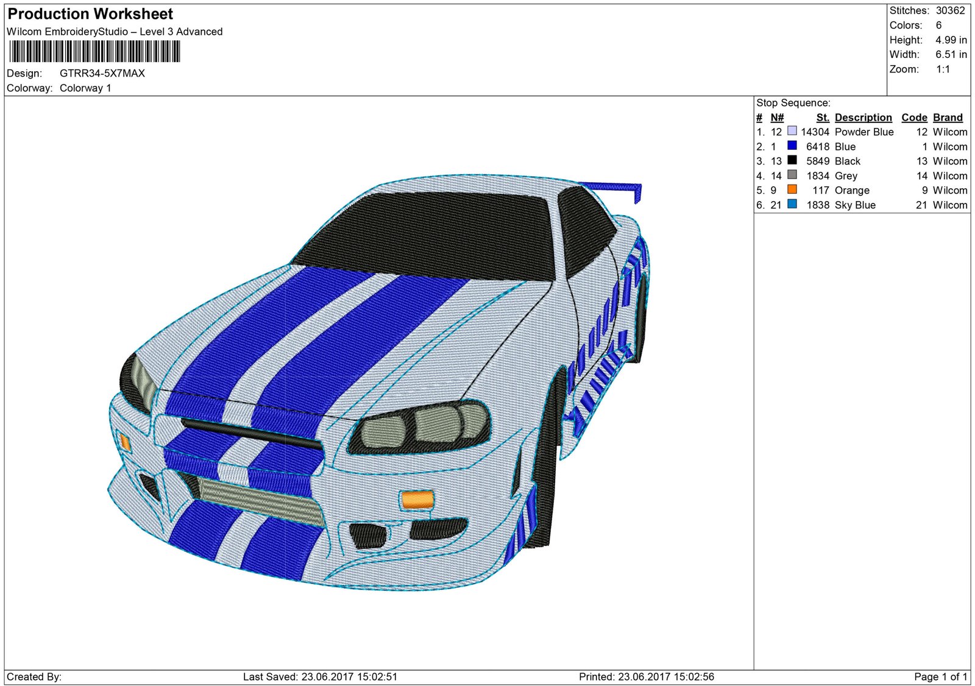Click the 'Page 1 of 1' indicator

[940, 676]
